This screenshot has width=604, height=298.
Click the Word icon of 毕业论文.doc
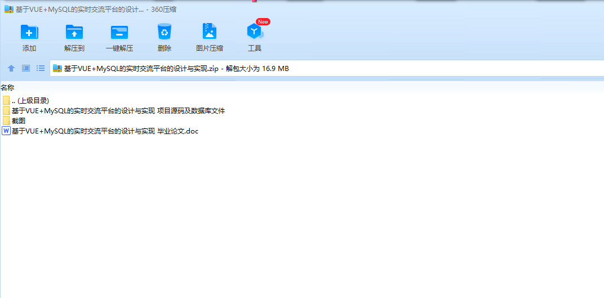point(6,131)
